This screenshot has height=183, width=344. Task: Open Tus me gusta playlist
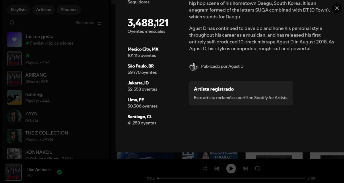(56, 40)
